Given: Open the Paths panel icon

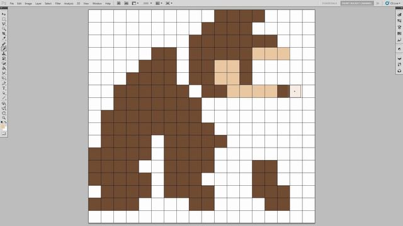Looking at the screenshot, I should tap(399, 71).
